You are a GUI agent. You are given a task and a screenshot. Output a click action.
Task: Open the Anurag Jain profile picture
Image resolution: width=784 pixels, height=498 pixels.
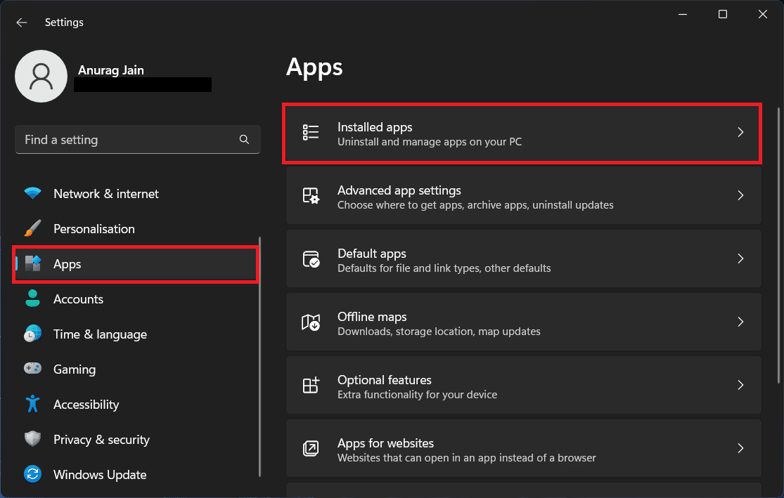(x=41, y=76)
